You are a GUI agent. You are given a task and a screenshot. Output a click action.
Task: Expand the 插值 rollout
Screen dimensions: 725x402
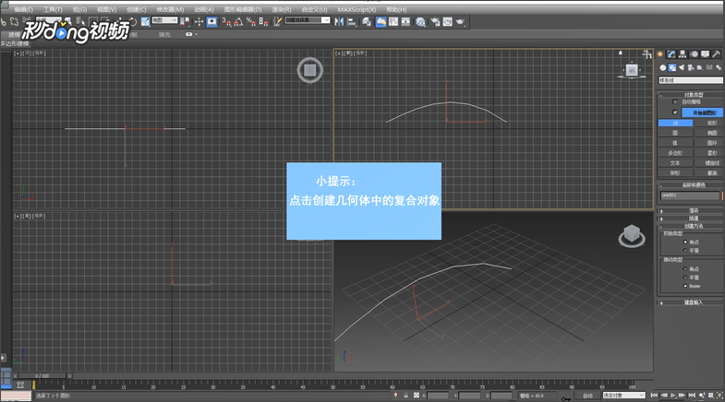coord(691,219)
